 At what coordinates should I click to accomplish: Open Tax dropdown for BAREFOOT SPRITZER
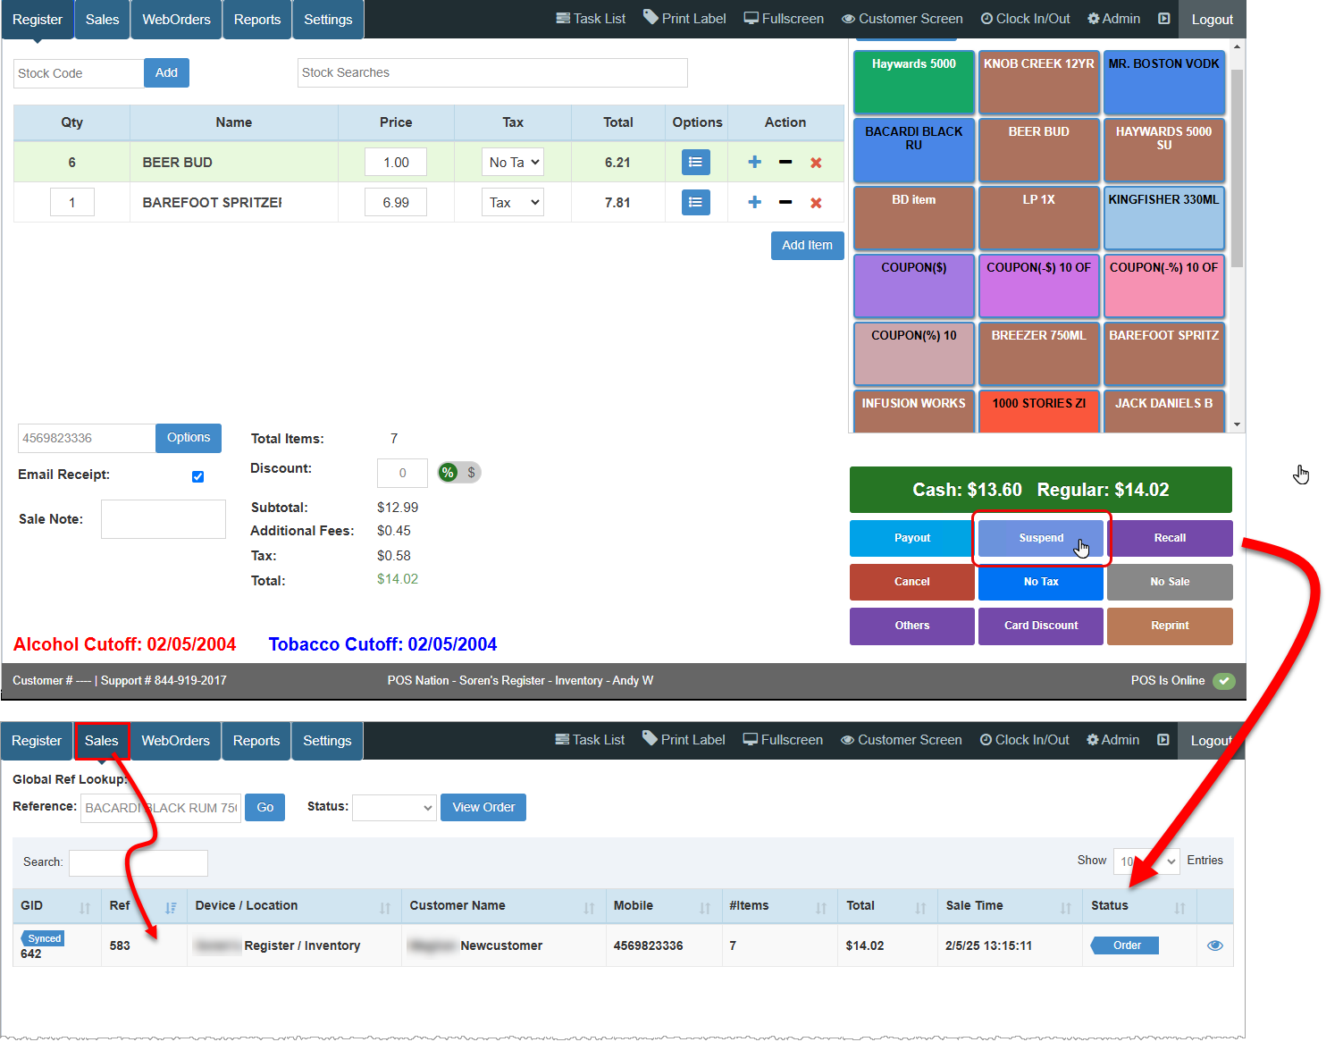[x=512, y=202]
